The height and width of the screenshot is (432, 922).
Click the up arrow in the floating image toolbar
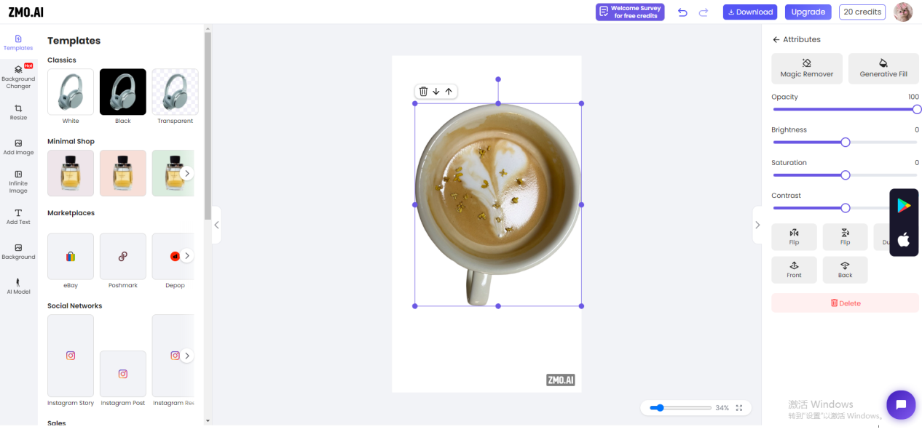coord(449,92)
